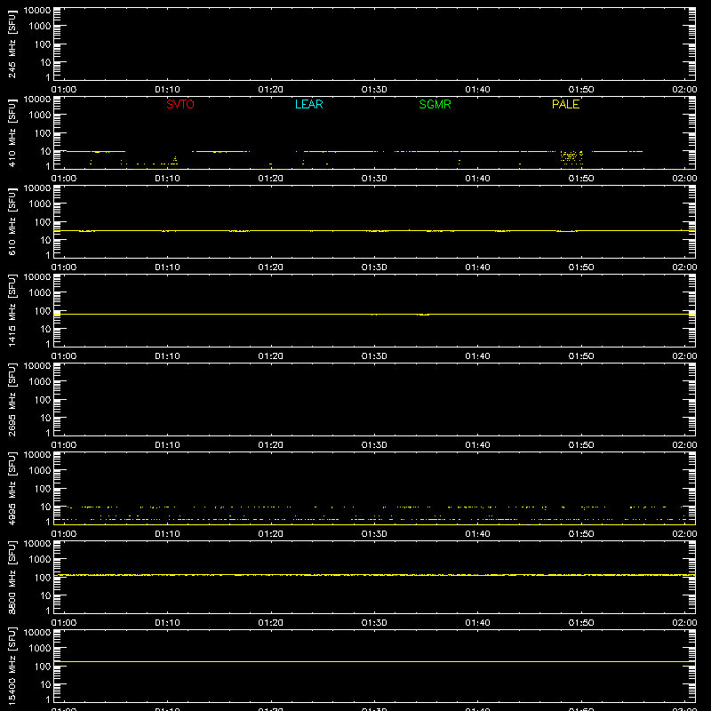Select the 8800 MHz [SFU] axis title
This screenshot has height=711, width=711.
pos(12,578)
